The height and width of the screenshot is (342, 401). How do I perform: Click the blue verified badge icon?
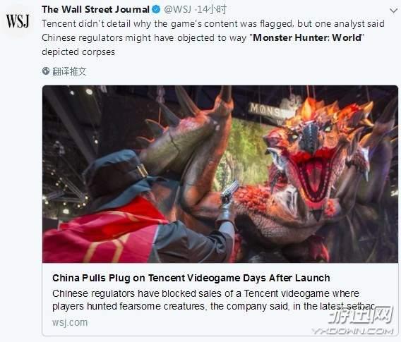[x=156, y=10]
